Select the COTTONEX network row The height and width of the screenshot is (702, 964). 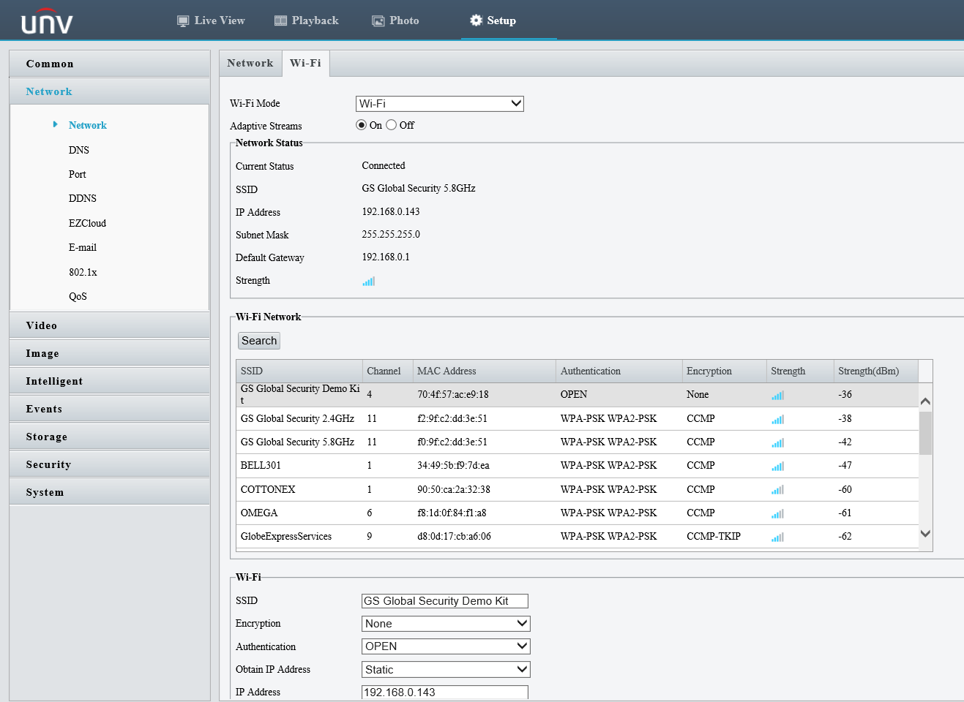[x=578, y=490]
